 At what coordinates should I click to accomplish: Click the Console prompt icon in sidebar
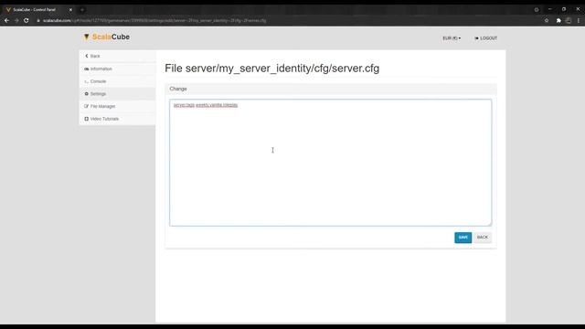tap(87, 81)
